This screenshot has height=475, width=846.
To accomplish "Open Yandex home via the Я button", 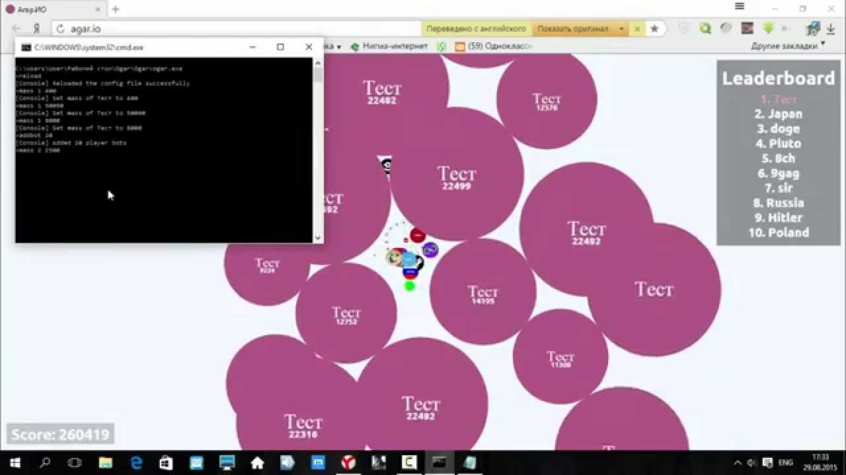I will tap(37, 29).
